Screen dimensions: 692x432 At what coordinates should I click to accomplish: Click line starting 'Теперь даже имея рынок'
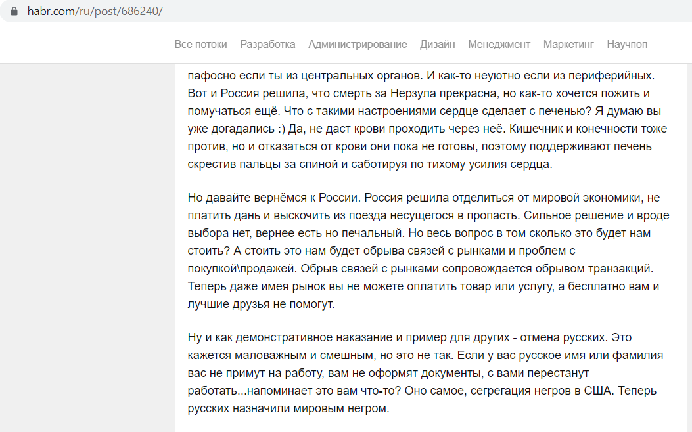pos(423,286)
